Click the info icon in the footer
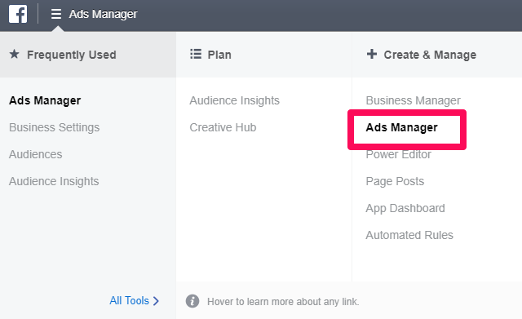Screen dimensions: 522x319 click(192, 301)
